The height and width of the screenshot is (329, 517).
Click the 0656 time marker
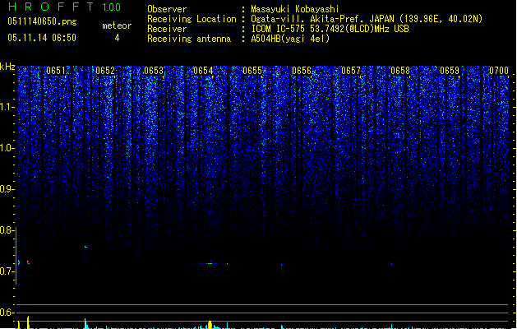302,71
